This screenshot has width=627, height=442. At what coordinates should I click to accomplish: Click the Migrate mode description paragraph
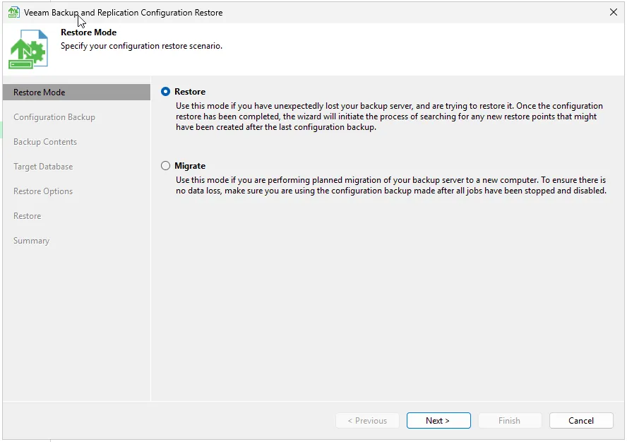pos(390,185)
